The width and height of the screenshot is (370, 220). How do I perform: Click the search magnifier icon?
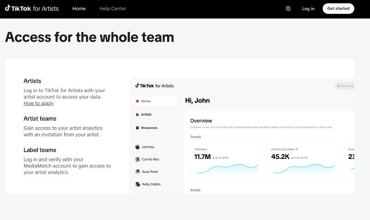[339, 86]
